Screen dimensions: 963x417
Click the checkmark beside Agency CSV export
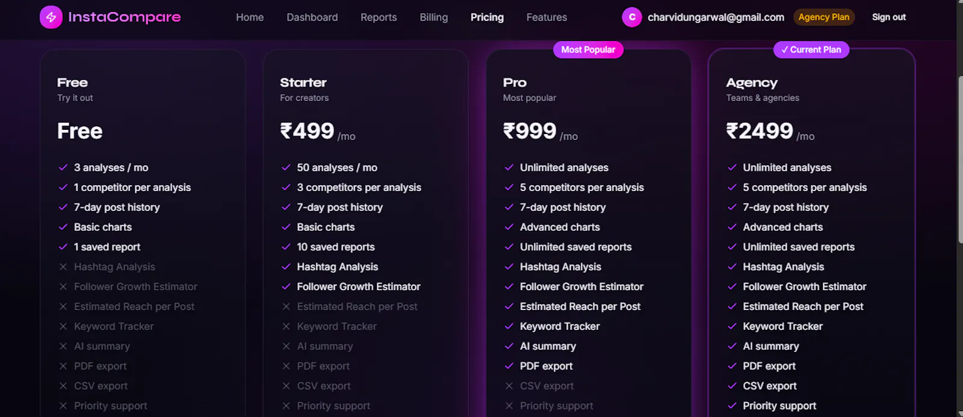(x=732, y=386)
